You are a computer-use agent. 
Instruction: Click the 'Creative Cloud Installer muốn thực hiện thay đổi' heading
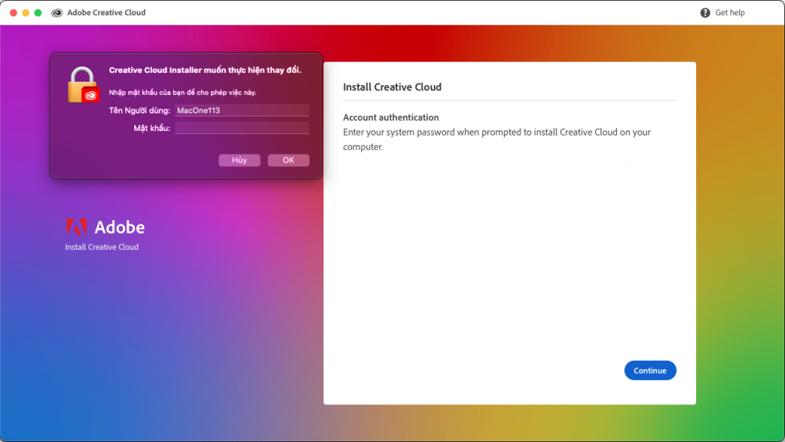tap(205, 70)
